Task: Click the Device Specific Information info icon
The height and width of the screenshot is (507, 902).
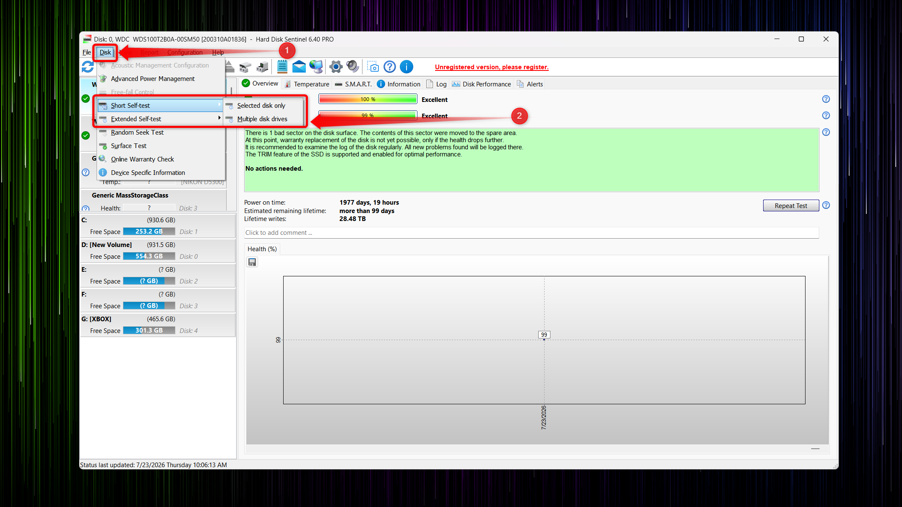Action: [x=103, y=172]
